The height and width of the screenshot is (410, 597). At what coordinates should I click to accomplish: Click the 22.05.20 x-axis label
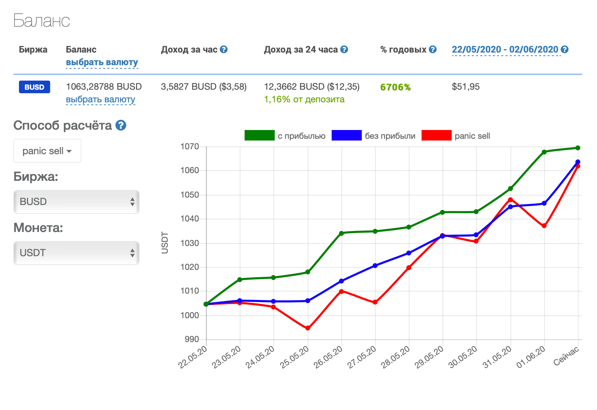[193, 357]
